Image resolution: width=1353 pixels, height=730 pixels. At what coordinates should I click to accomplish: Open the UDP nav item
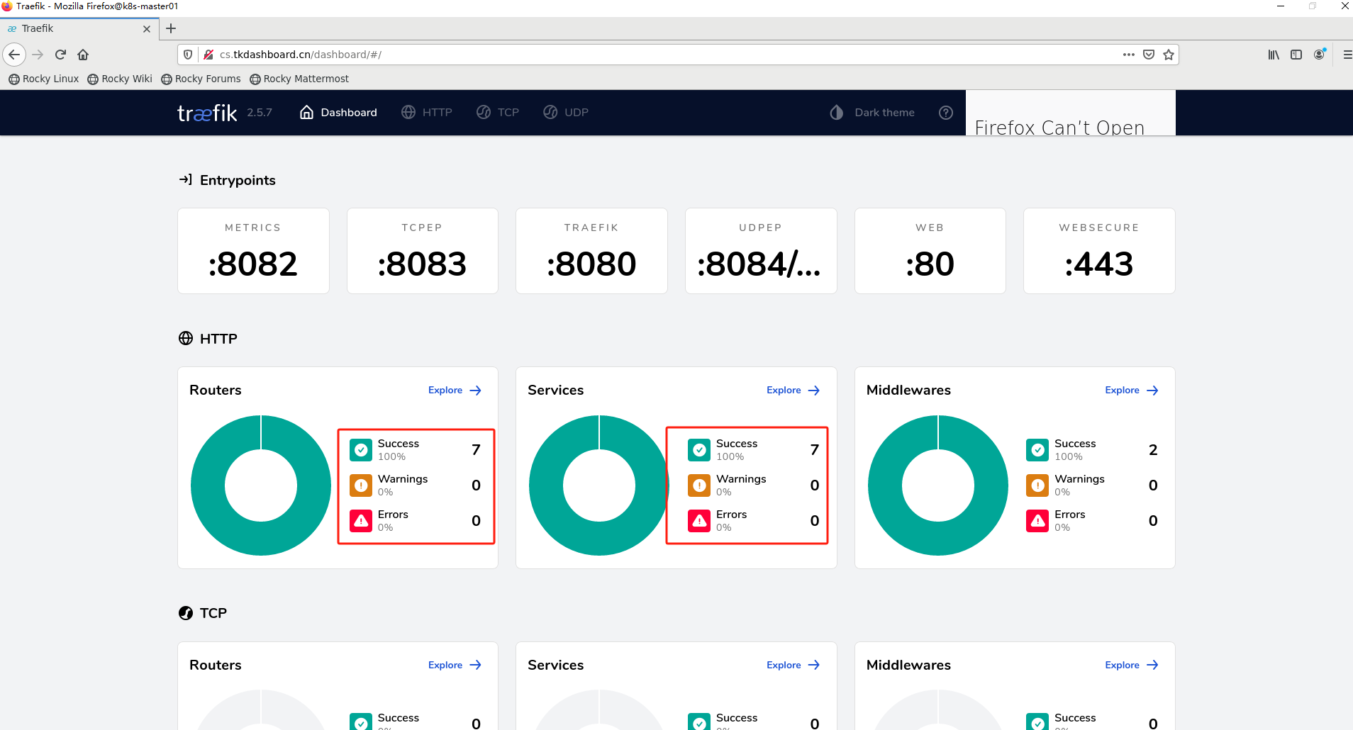566,113
